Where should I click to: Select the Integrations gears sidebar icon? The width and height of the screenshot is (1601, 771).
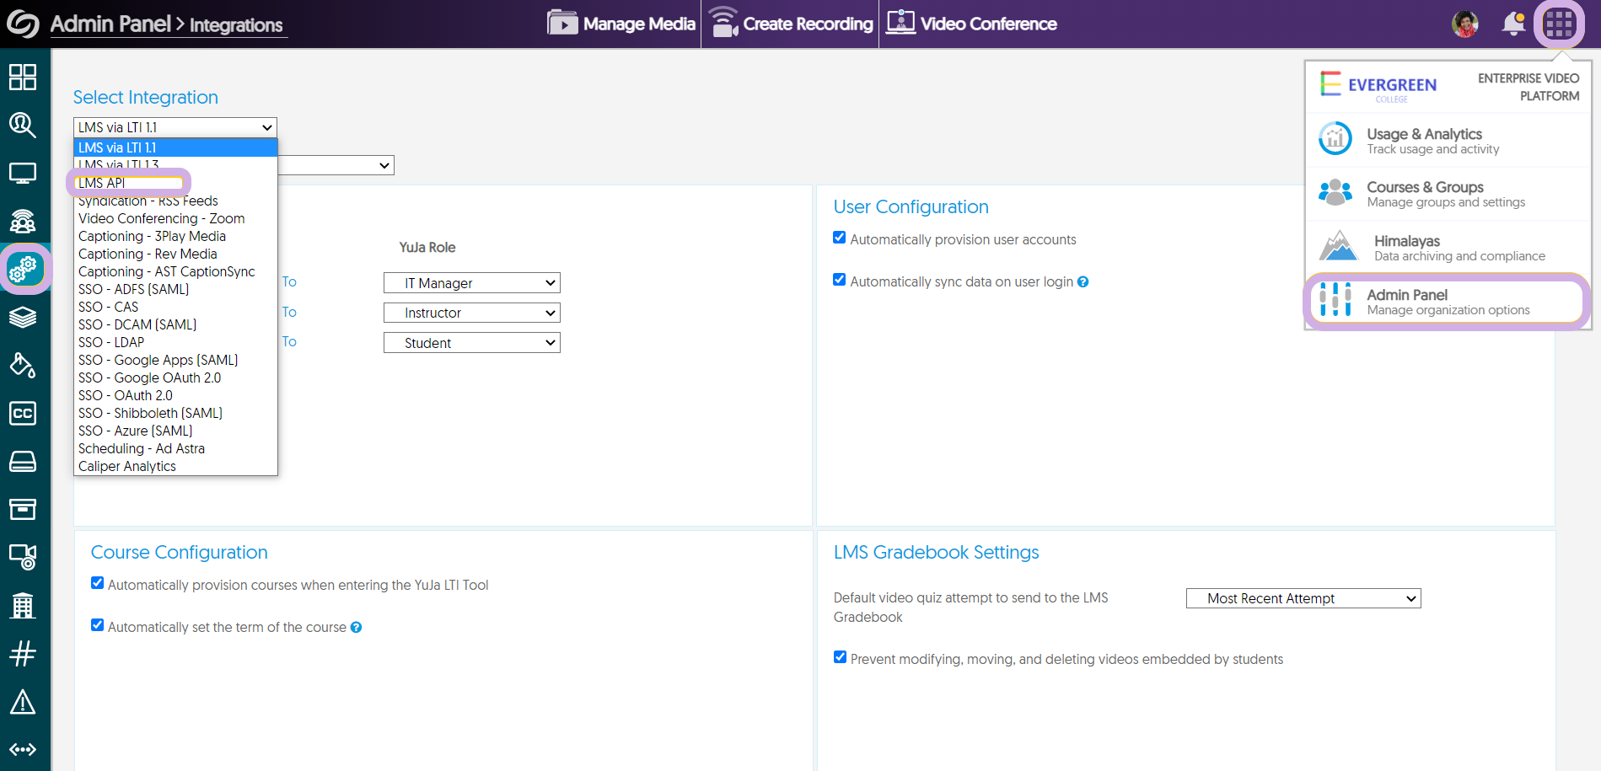click(24, 269)
